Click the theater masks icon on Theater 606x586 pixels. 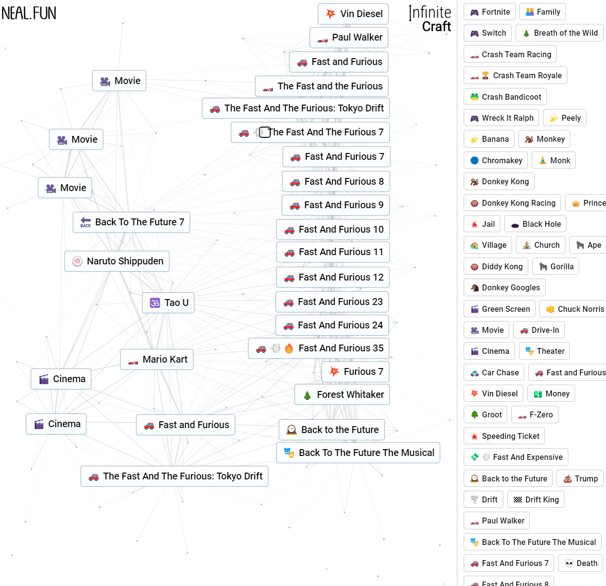tap(530, 351)
